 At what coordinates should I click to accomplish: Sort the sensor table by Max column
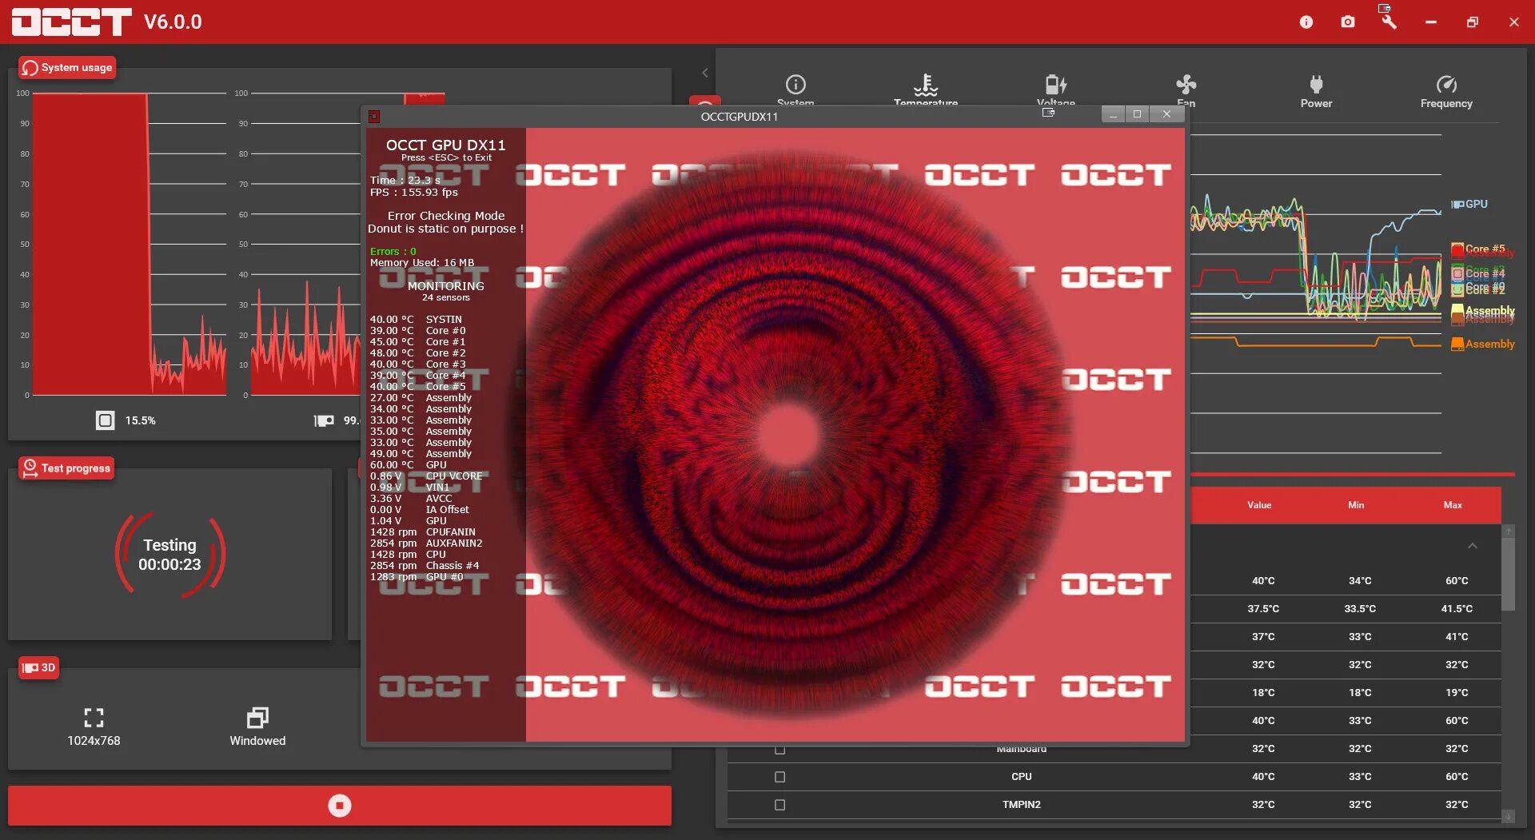[1453, 505]
